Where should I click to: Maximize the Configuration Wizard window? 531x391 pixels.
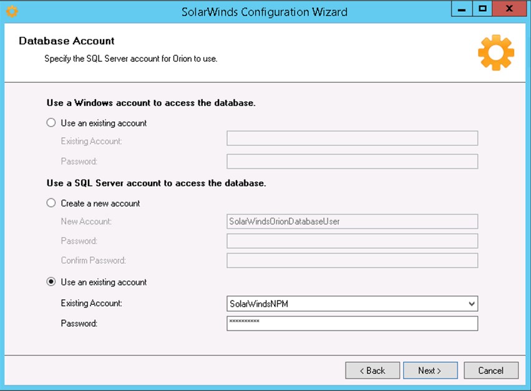[x=482, y=9]
